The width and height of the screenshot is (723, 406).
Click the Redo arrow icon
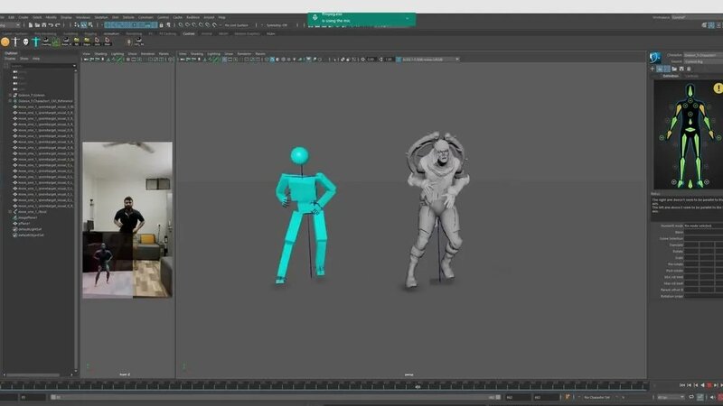(x=58, y=25)
